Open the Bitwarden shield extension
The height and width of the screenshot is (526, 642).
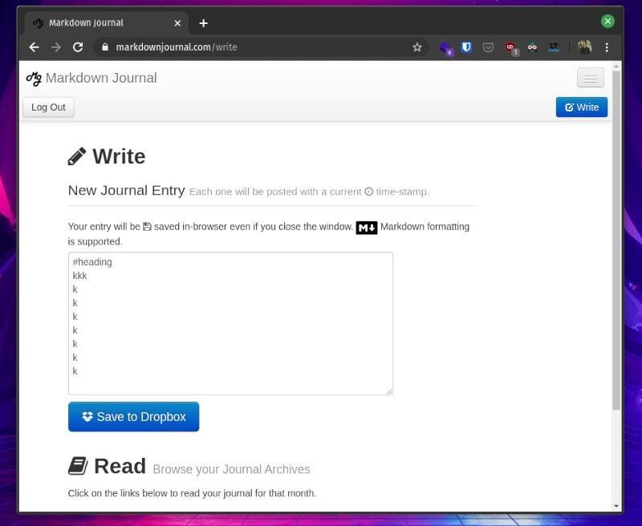[x=466, y=47]
